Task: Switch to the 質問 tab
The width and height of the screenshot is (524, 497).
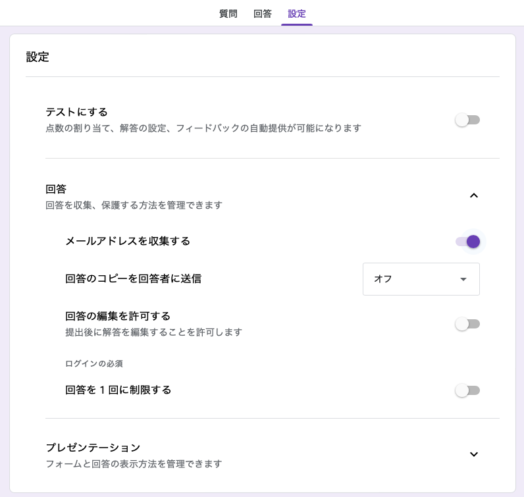Action: [228, 14]
